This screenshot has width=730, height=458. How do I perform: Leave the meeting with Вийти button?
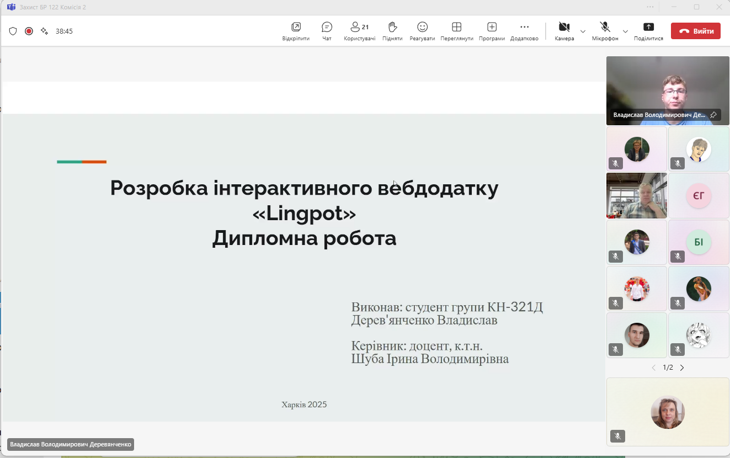pyautogui.click(x=695, y=31)
